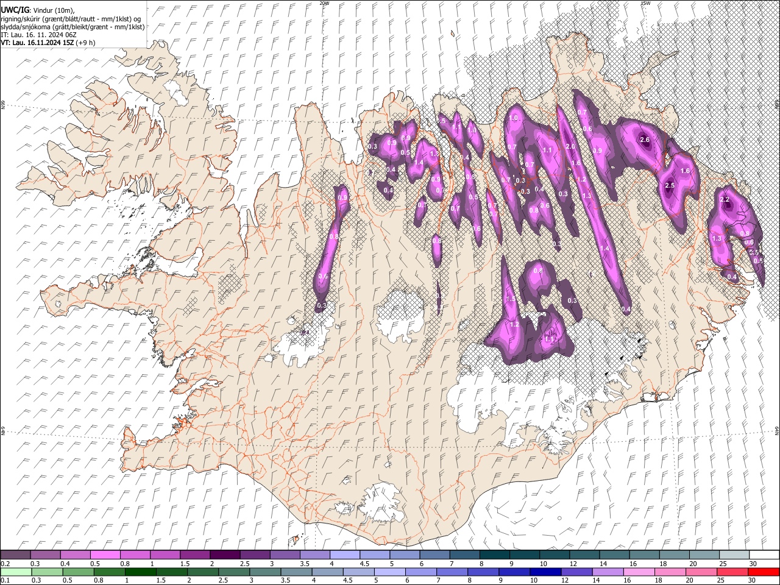Click the lightest green rain swatch labeled 0.1

tap(16, 572)
